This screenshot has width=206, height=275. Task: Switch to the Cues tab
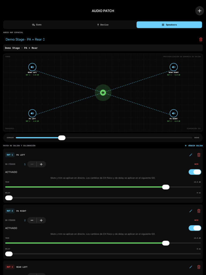coord(37,25)
